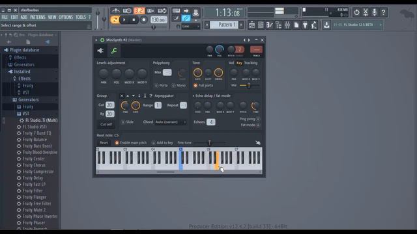Open the mixer icon

pos(287,25)
